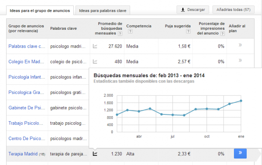
Task: Open Centro De Psico... ad group link
Action: [x=27, y=138]
